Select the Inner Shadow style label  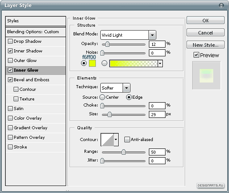pyautogui.click(x=28, y=51)
